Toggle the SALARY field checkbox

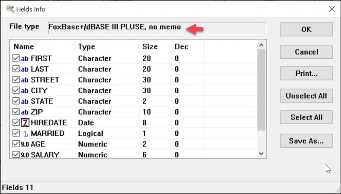point(16,154)
